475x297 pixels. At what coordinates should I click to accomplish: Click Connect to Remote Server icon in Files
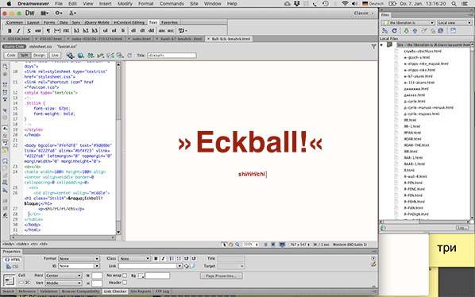[384, 31]
